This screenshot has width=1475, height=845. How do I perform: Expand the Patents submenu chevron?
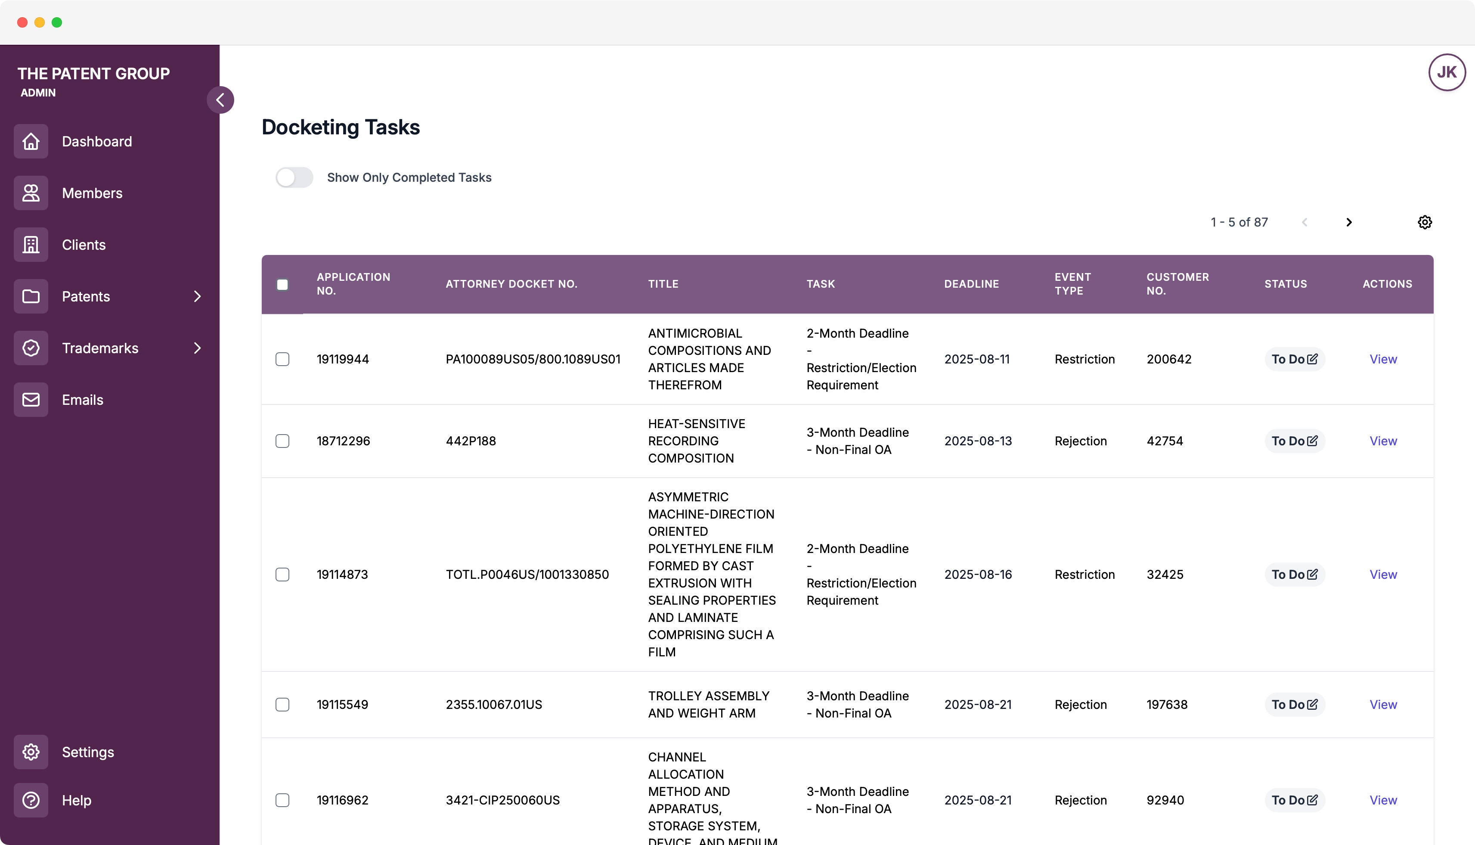point(197,296)
